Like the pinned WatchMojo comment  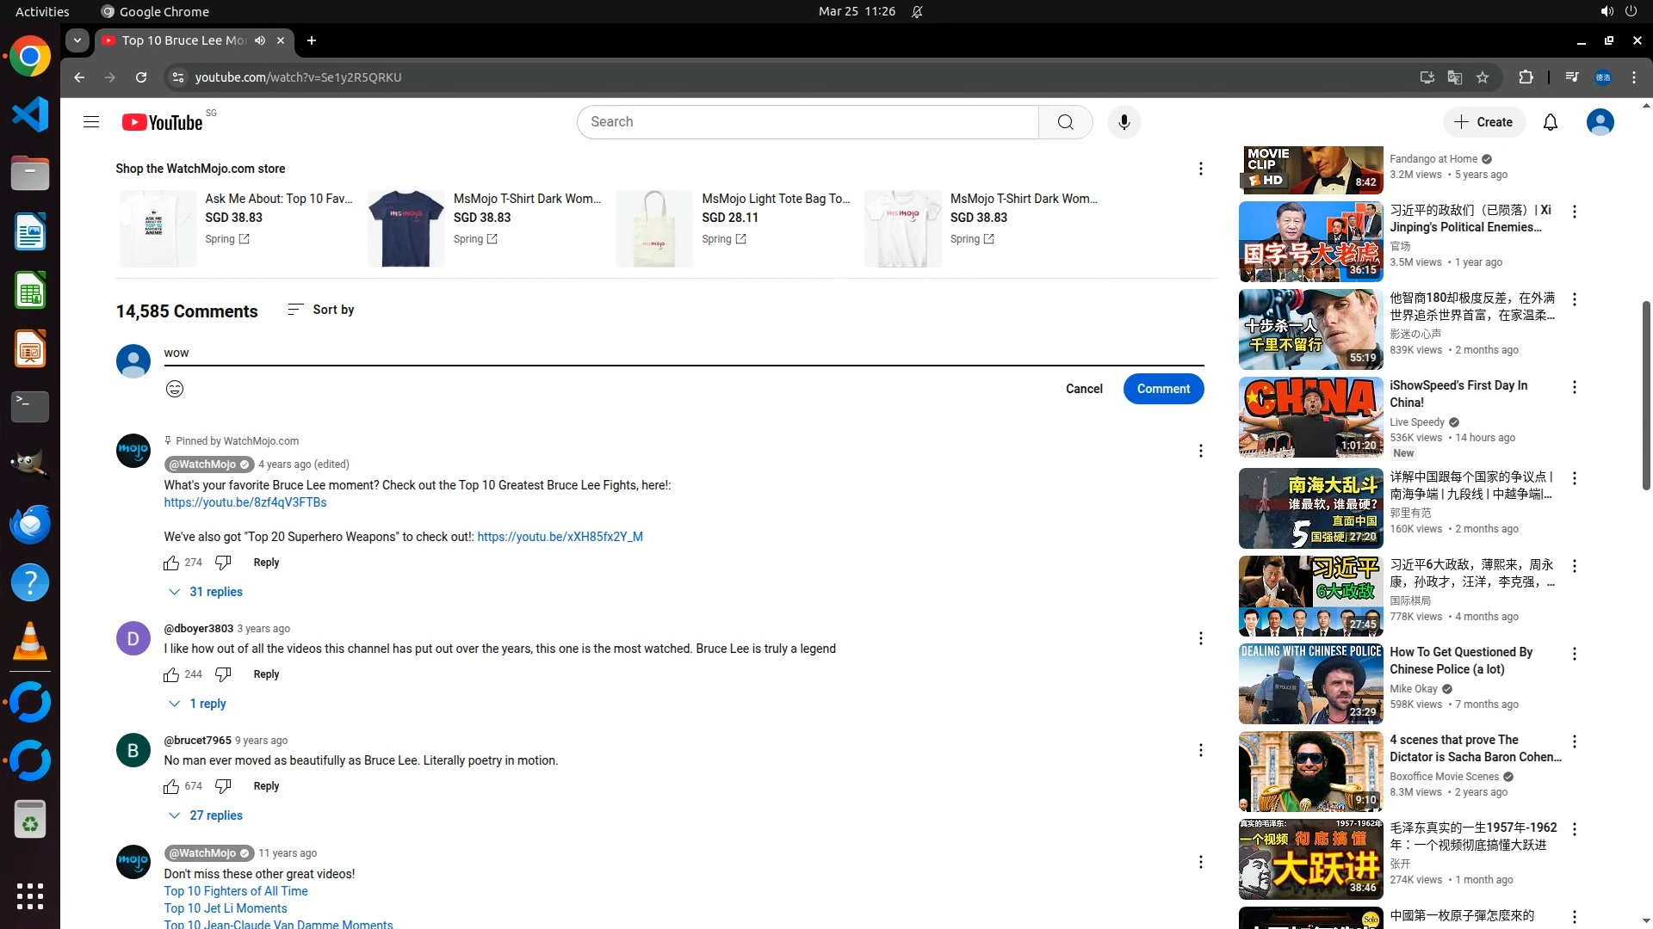tap(171, 563)
